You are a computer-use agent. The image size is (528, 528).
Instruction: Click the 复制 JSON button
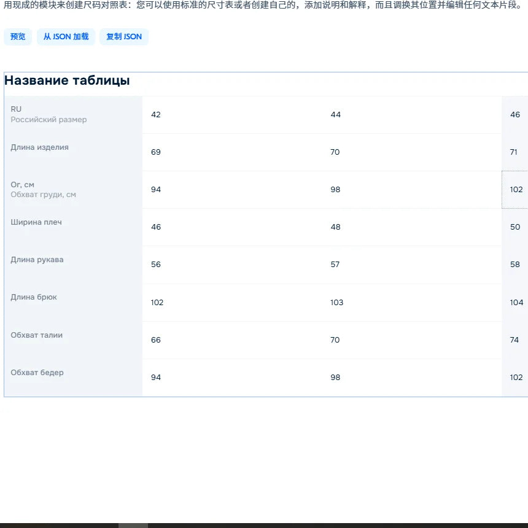click(124, 37)
